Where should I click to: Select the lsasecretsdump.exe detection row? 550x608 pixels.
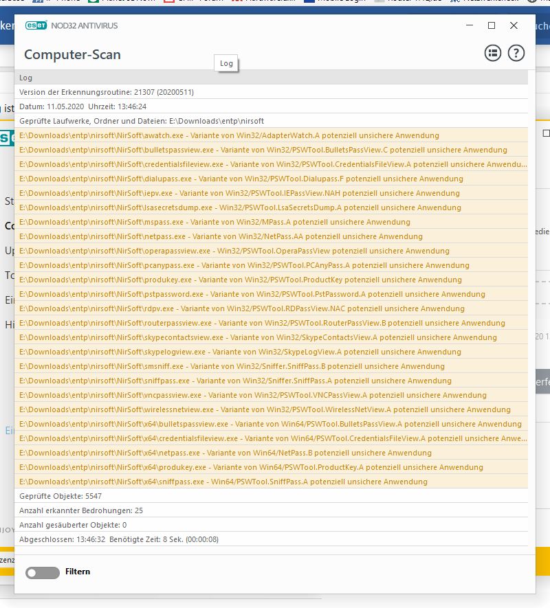pos(271,207)
